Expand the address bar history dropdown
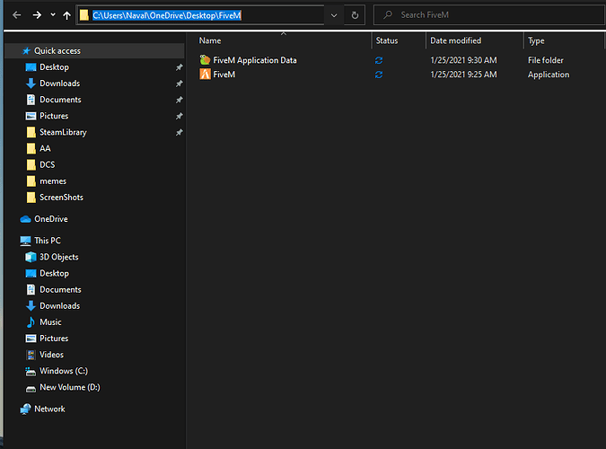 pos(334,15)
